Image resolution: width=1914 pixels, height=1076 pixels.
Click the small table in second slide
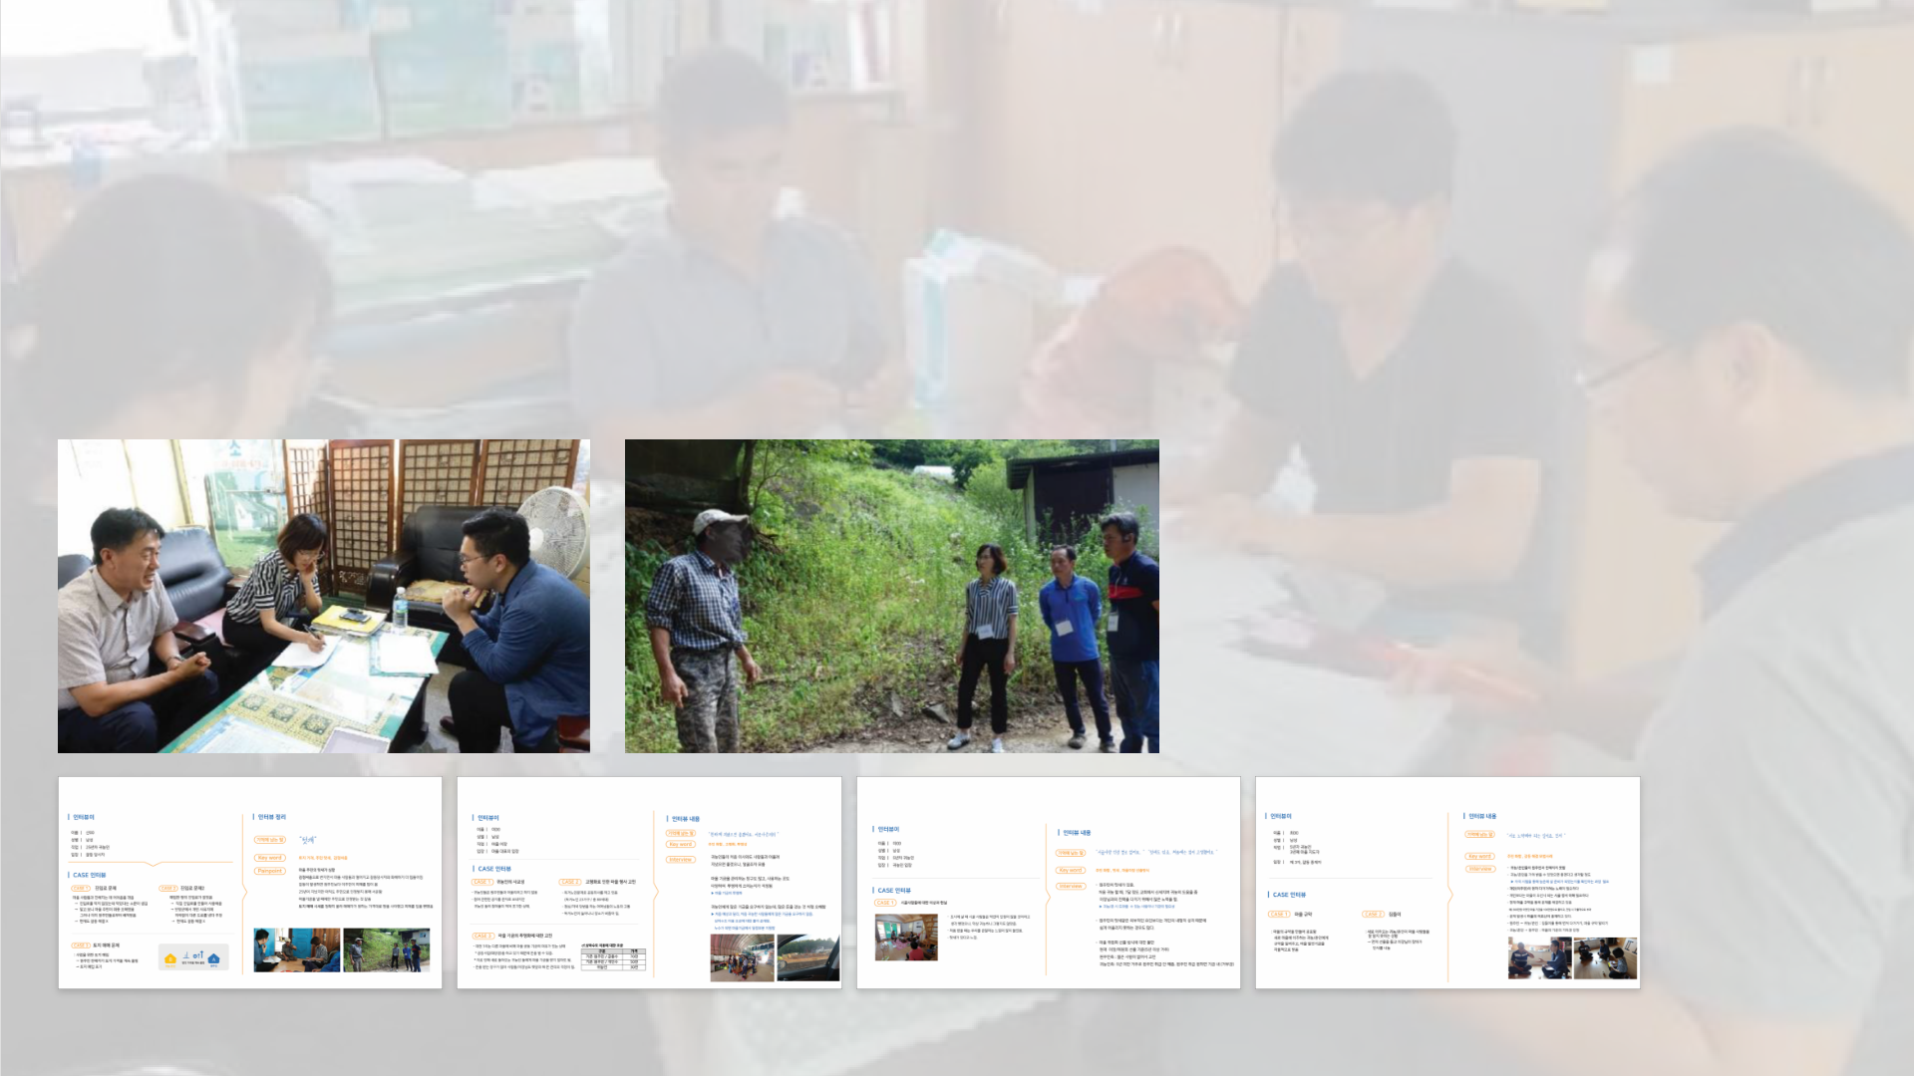(613, 957)
